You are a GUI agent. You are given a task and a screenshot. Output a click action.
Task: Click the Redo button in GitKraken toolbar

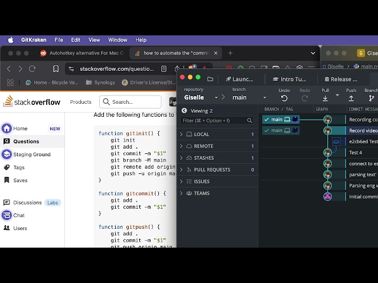coord(305,95)
